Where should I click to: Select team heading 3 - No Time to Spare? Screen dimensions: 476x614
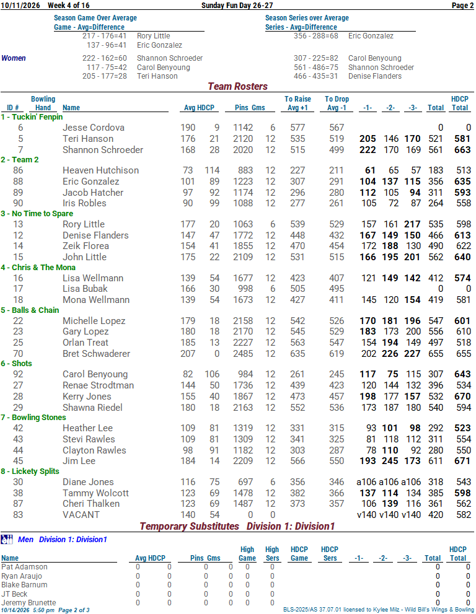[x=37, y=214]
